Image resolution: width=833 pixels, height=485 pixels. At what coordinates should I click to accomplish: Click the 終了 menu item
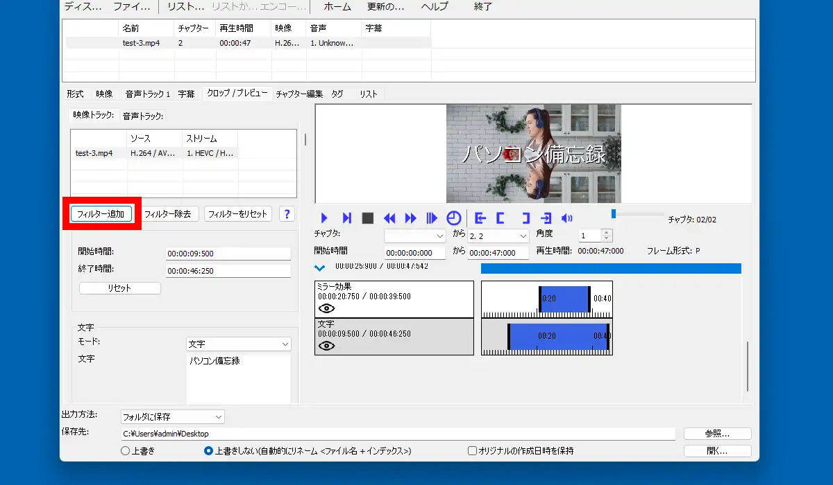[x=482, y=7]
